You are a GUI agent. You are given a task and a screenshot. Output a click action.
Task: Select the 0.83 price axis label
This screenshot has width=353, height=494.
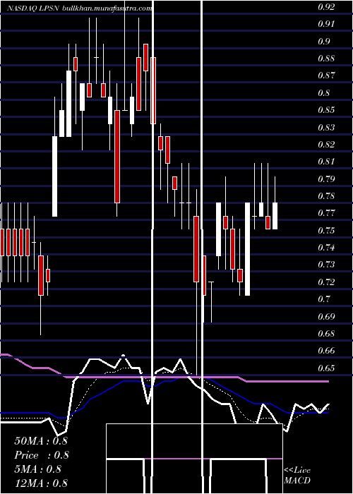326,127
